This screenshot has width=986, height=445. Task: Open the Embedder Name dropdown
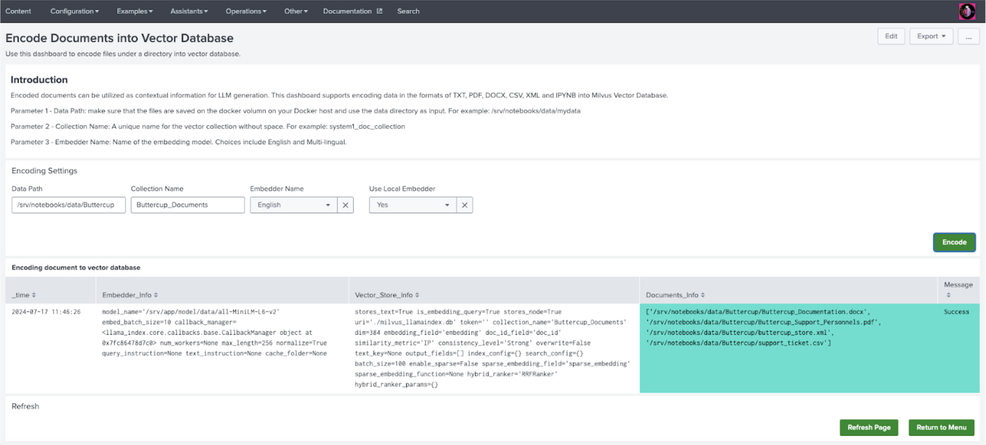pos(293,205)
